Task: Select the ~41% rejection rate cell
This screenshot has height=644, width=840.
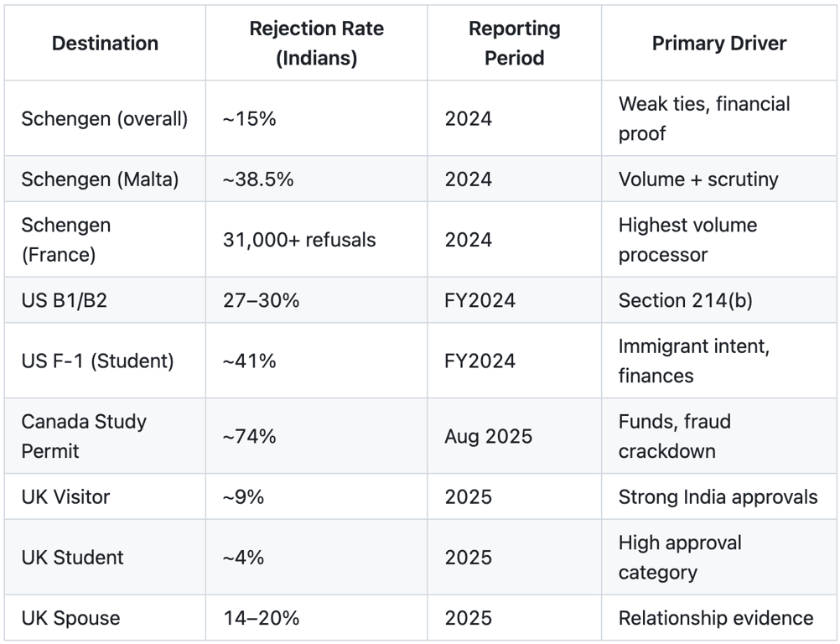Action: (317, 361)
